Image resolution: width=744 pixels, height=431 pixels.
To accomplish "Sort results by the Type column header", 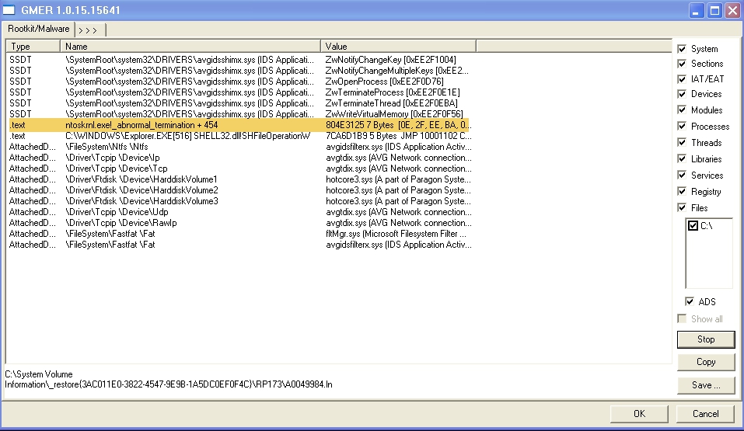I will (33, 47).
